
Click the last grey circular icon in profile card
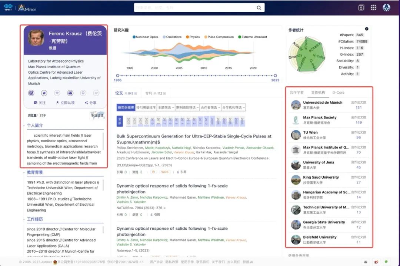coord(96,93)
